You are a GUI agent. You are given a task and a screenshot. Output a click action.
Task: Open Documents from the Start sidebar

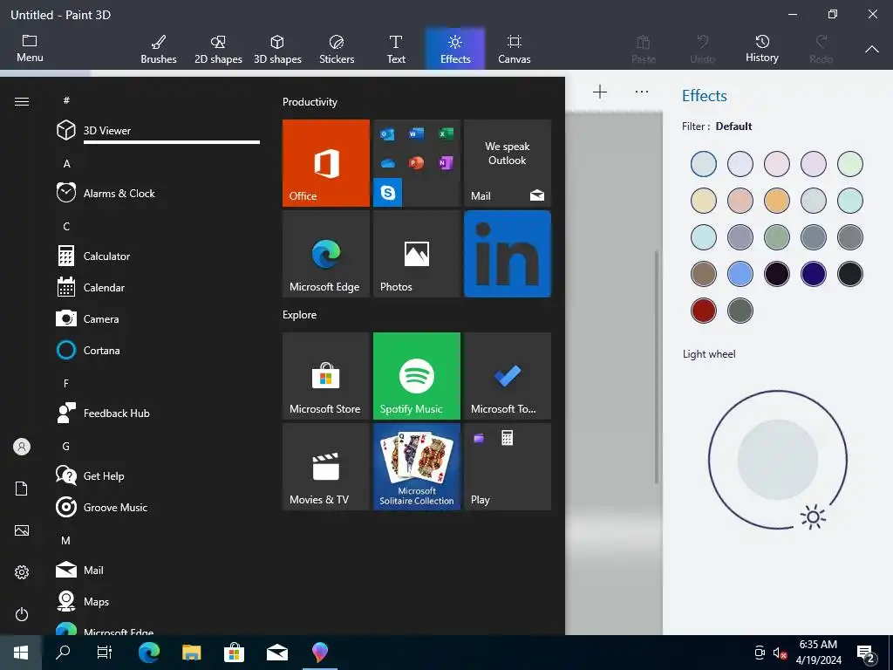(x=22, y=489)
